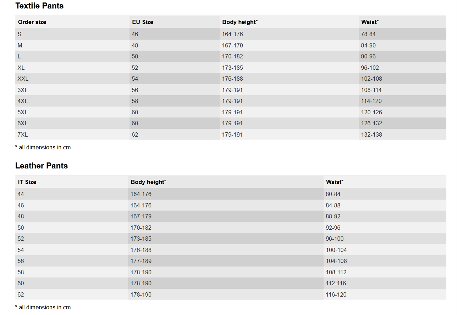This screenshot has height=315, width=457.
Task: Click the bottom dimensions in cm footnote
Action: pyautogui.click(x=43, y=307)
